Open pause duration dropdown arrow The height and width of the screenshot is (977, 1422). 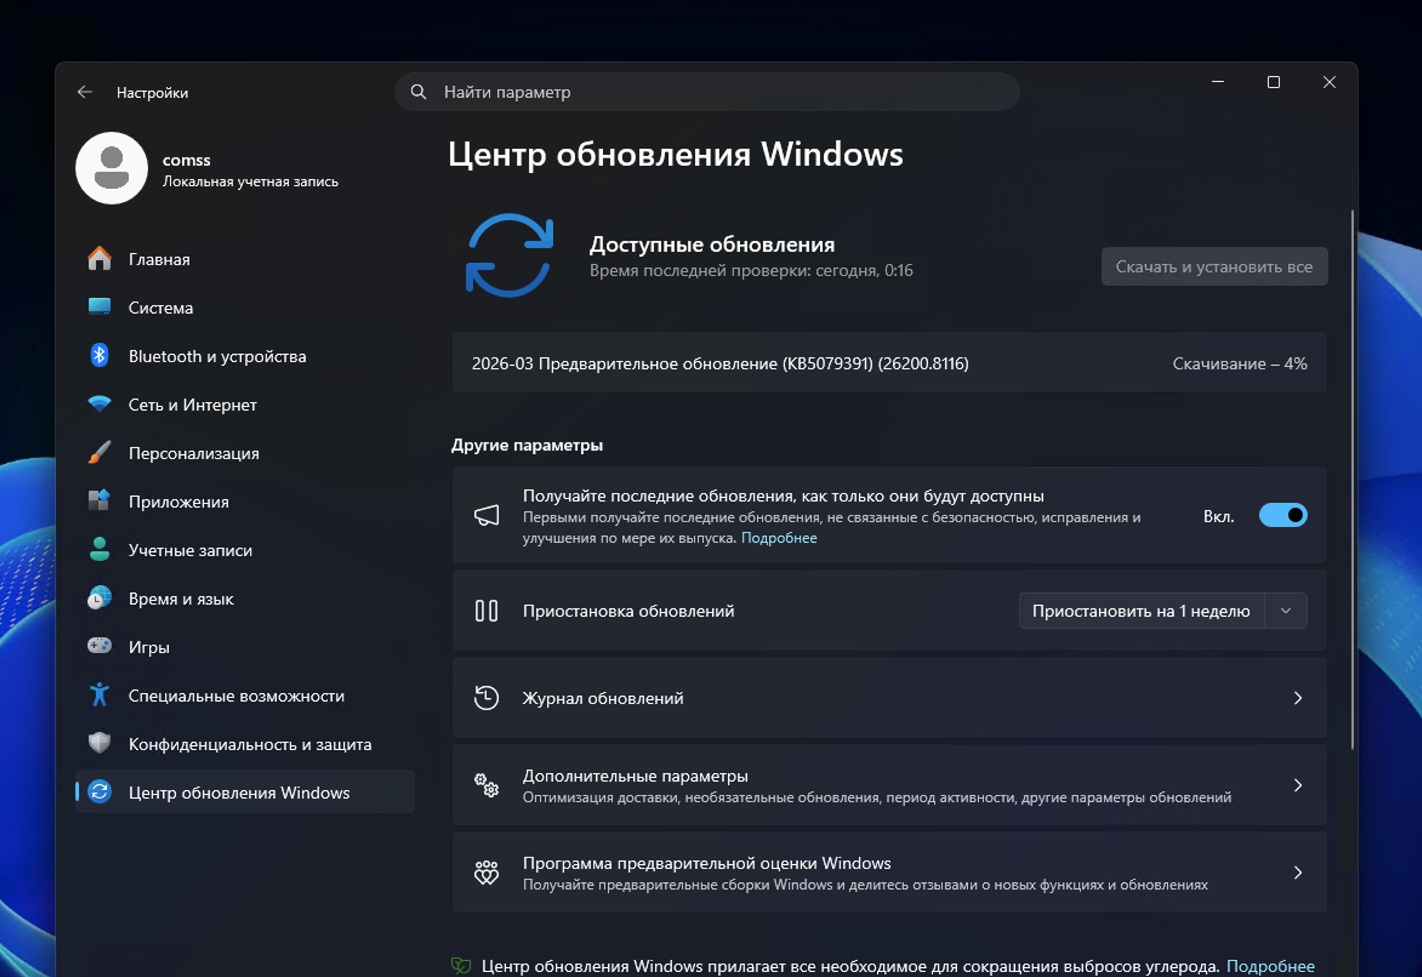pyautogui.click(x=1286, y=611)
